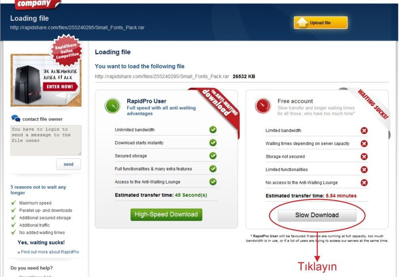Click the green RapidPro speedometer icon
The height and width of the screenshot is (277, 405).
112,106
